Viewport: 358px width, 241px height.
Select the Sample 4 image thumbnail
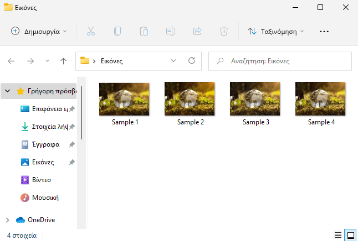(320, 99)
